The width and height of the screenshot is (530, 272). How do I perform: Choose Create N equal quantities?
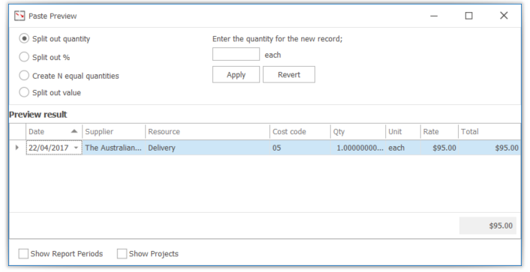tap(24, 76)
